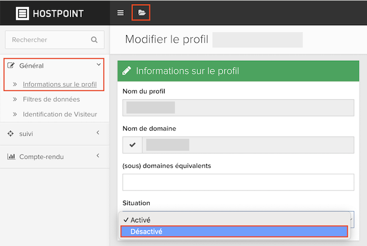Click the Compte-rendu chart icon
367x246 pixels.
tap(11, 157)
